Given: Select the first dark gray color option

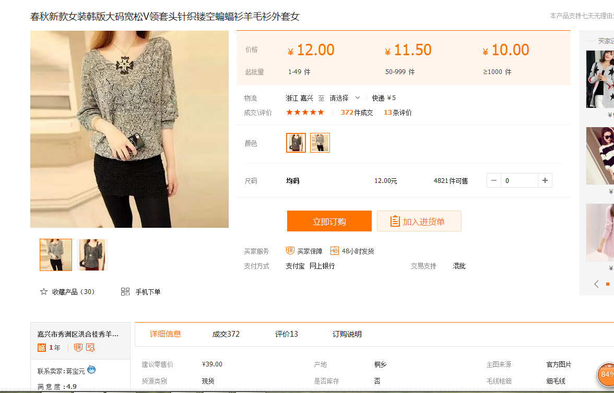Looking at the screenshot, I should 296,143.
